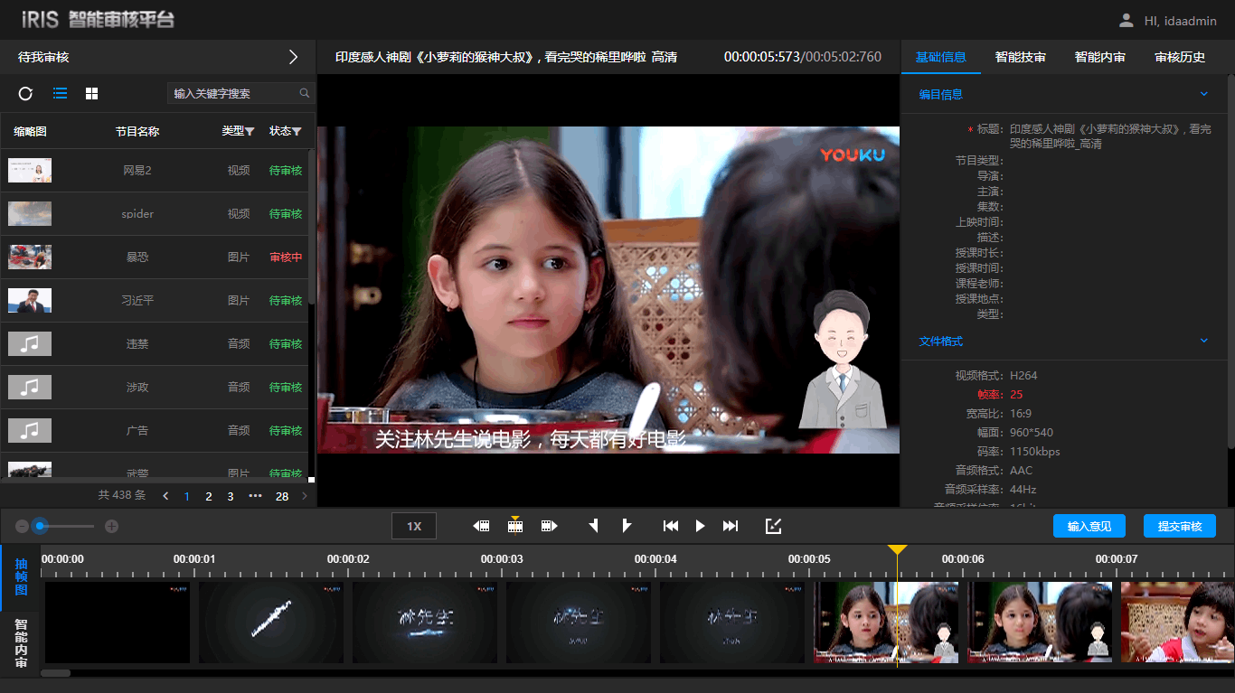The width and height of the screenshot is (1235, 693).
Task: Go to page 2
Action: (209, 496)
